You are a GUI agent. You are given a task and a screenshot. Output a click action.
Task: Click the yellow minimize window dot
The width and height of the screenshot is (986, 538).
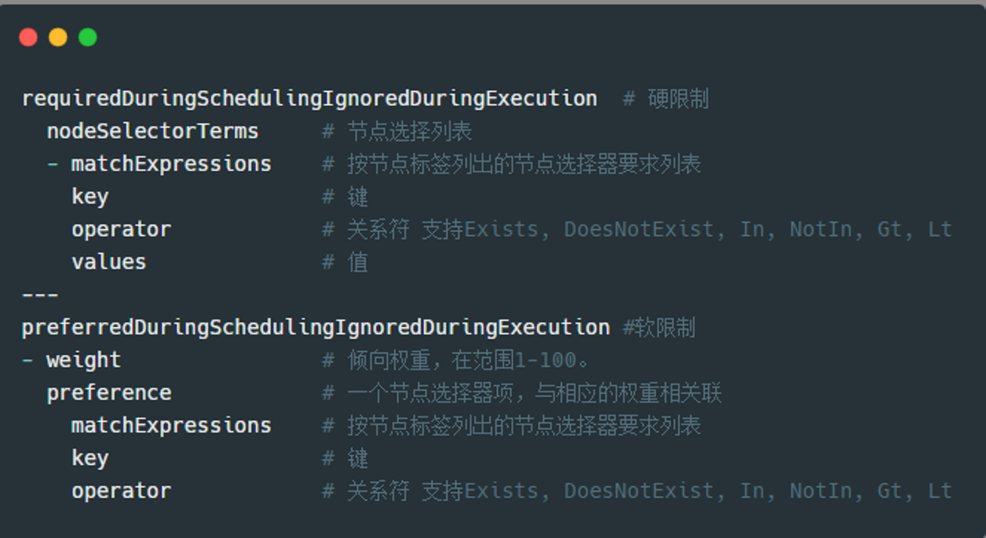[x=58, y=37]
